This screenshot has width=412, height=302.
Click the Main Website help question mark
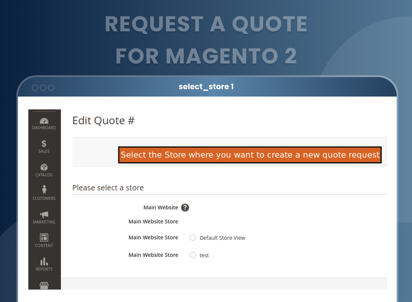click(x=185, y=208)
